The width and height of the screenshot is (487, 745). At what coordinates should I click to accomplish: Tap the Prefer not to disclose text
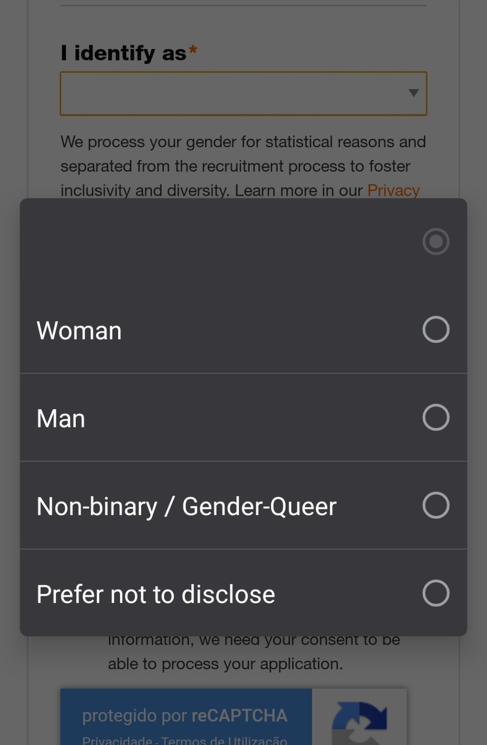coord(156,594)
